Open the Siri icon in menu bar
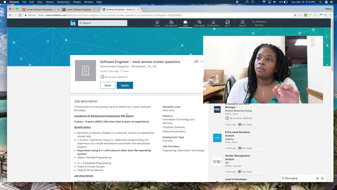This screenshot has width=337, height=190. tap(326, 2)
